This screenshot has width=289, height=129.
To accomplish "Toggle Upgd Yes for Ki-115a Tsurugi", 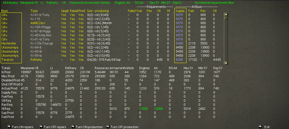I will tap(63, 43).
